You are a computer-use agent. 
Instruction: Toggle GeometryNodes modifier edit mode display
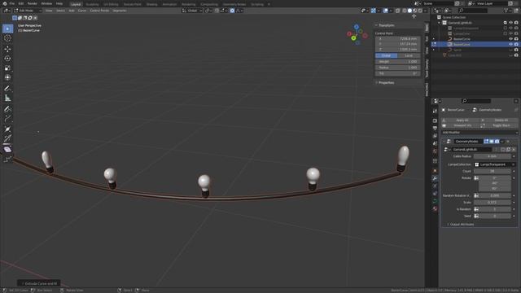click(x=486, y=142)
